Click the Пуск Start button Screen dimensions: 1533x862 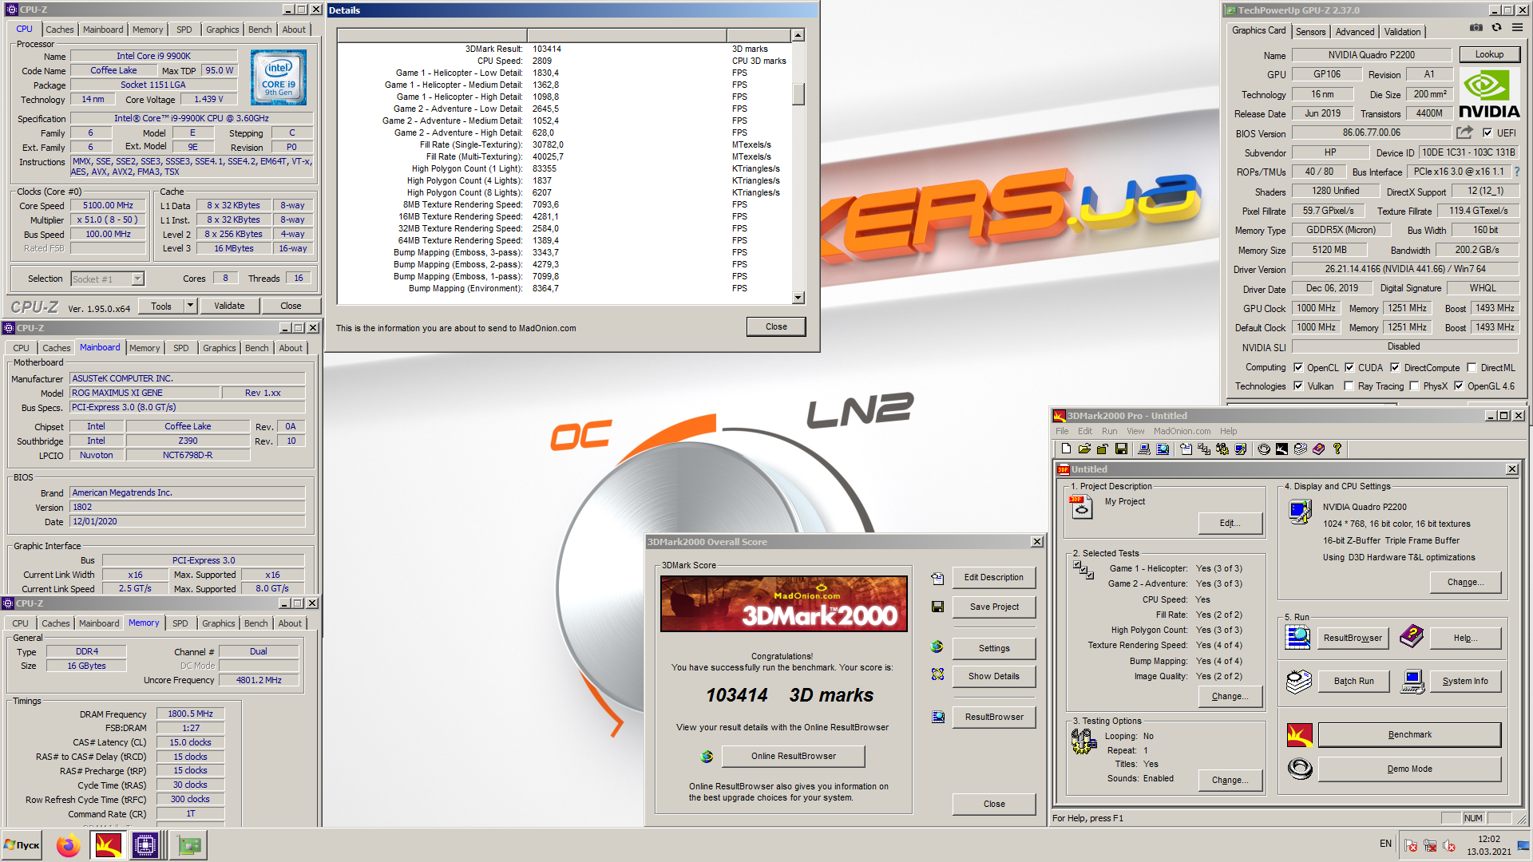click(x=22, y=845)
